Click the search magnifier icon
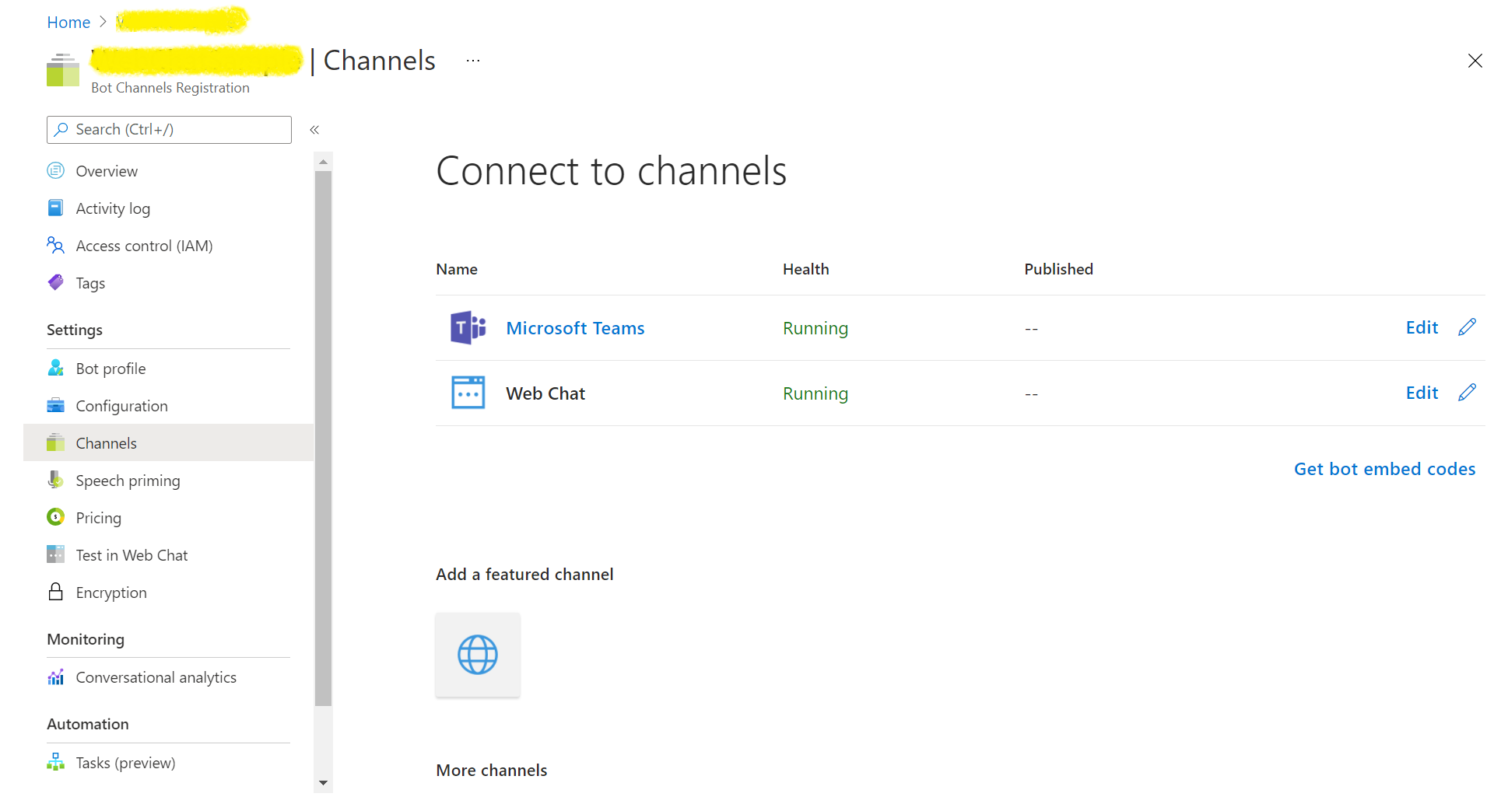The width and height of the screenshot is (1494, 797). [x=61, y=129]
